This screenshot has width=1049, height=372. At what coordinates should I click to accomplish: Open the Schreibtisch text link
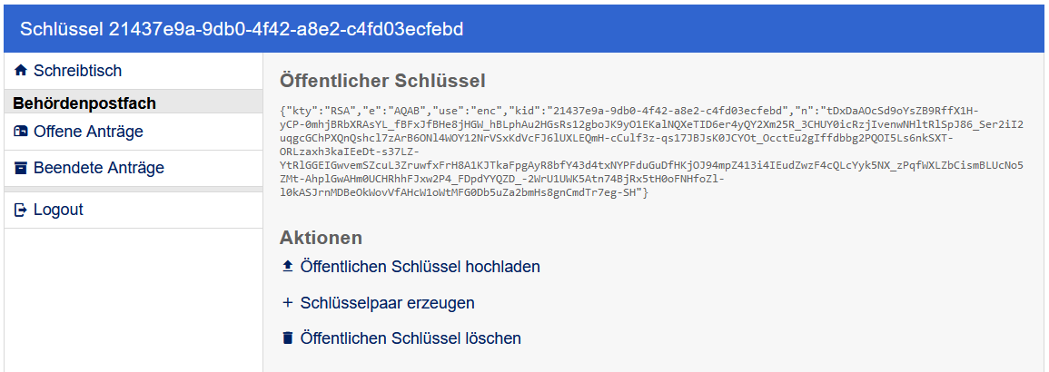pyautogui.click(x=77, y=71)
